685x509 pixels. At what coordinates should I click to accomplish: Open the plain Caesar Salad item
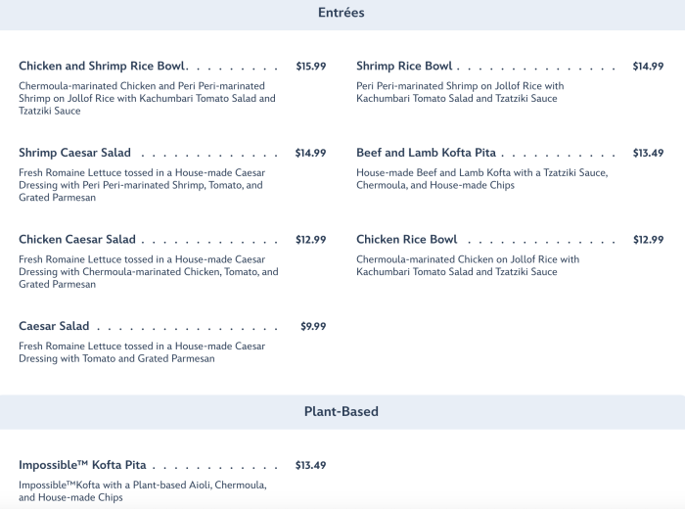coord(54,326)
